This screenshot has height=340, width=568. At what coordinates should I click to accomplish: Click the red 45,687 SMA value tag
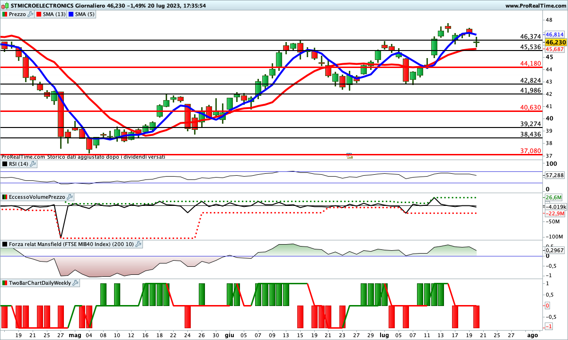pyautogui.click(x=554, y=49)
